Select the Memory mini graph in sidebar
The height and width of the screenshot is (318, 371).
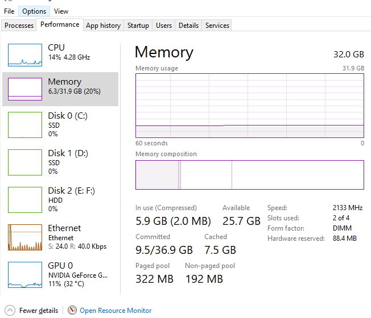(x=25, y=89)
